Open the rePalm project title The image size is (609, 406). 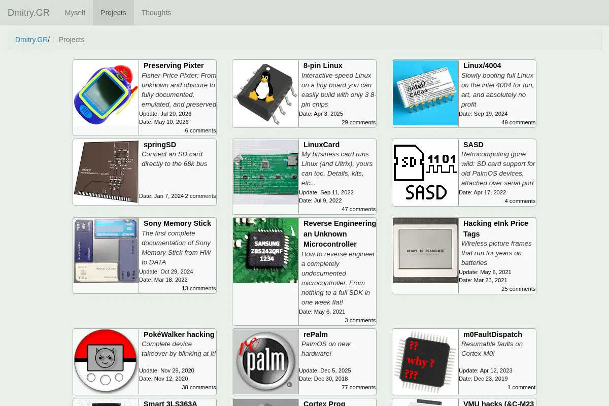[316, 334]
